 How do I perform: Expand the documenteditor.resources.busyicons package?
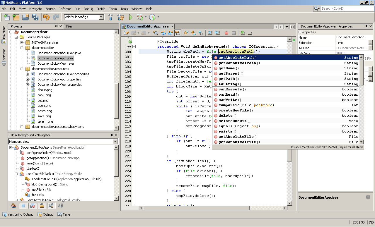(22, 127)
